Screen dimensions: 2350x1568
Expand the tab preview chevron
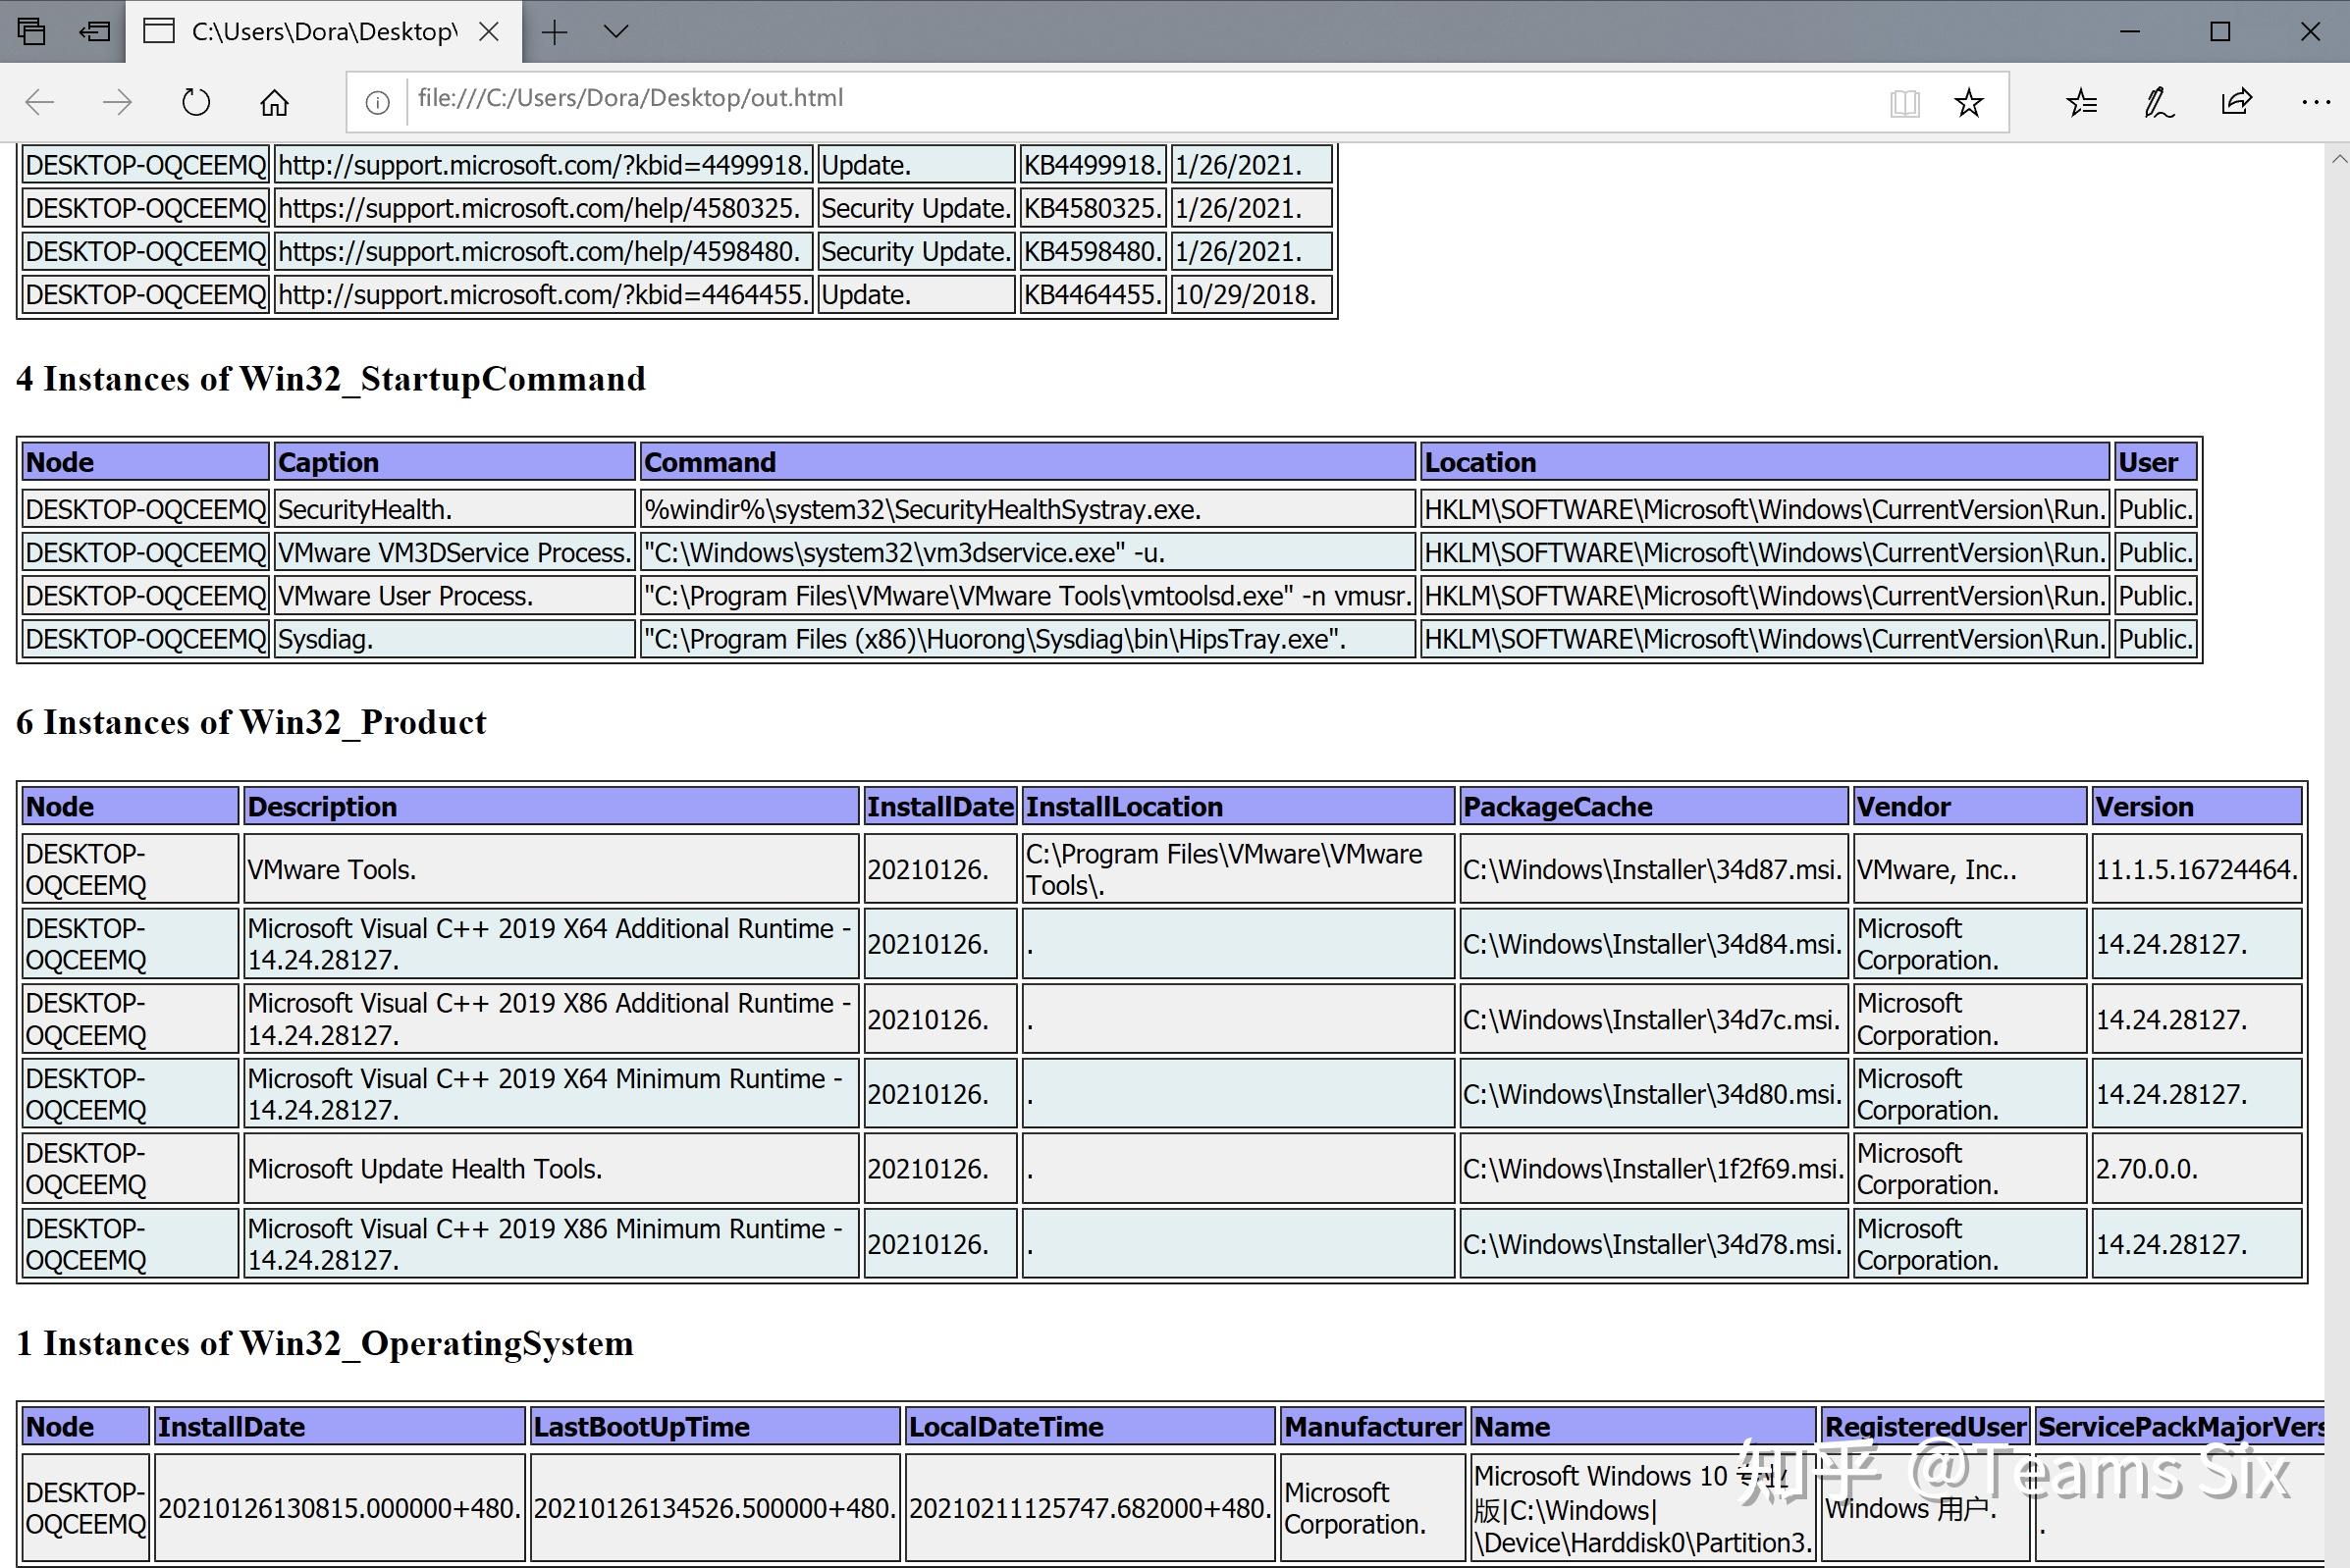point(616,31)
